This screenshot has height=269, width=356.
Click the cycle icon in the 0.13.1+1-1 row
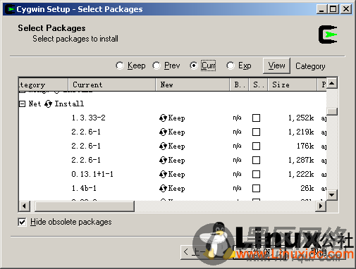tap(163, 174)
